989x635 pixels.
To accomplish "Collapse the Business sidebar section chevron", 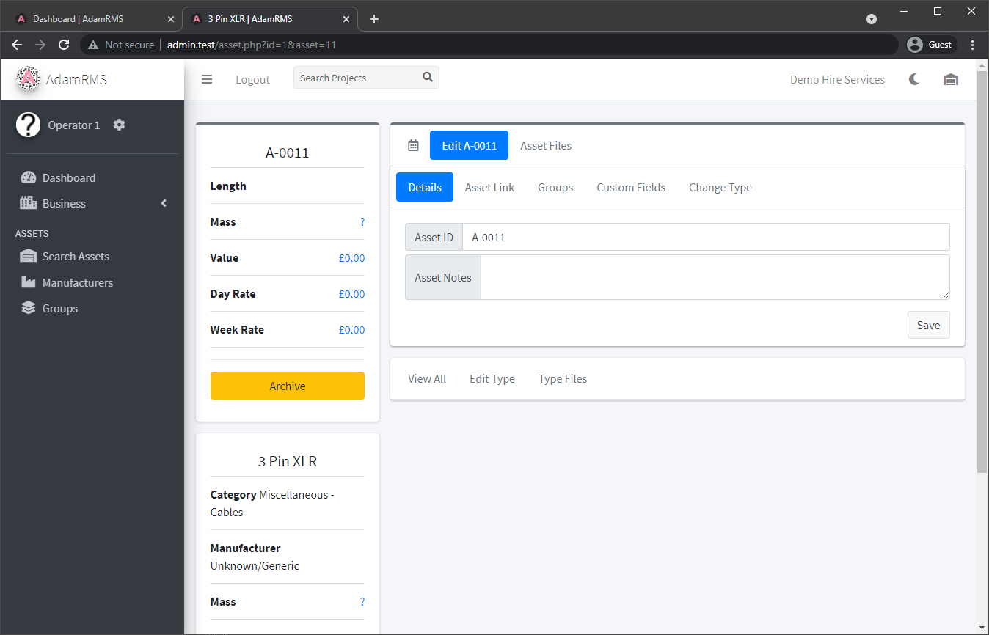I will (163, 203).
